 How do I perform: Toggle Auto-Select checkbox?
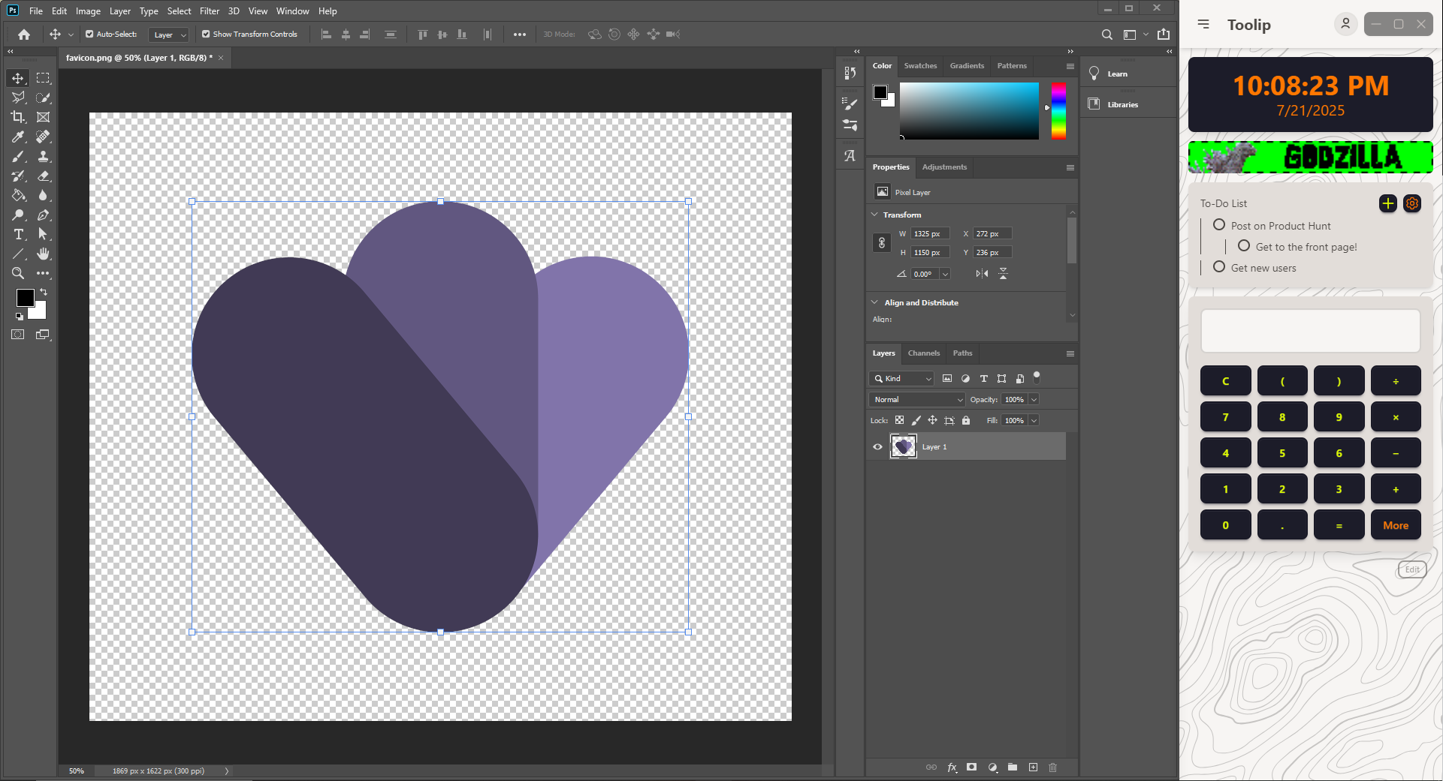pyautogui.click(x=89, y=35)
